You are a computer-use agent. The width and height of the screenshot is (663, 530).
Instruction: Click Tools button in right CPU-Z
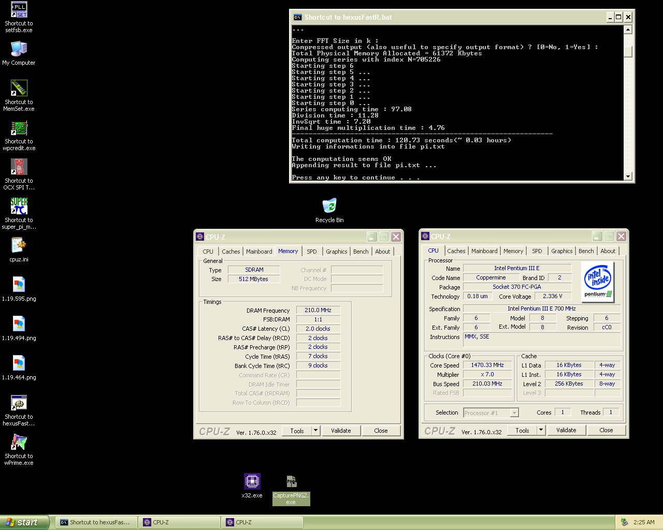coord(522,430)
